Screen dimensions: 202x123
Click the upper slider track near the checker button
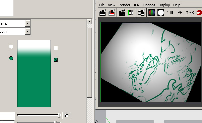click(39, 115)
